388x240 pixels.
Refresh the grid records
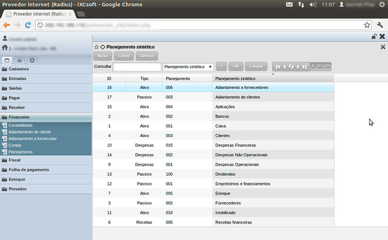[x=291, y=67]
